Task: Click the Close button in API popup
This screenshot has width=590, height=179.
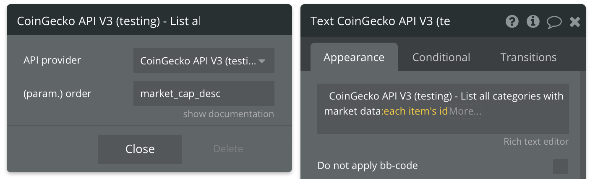Action: [140, 149]
